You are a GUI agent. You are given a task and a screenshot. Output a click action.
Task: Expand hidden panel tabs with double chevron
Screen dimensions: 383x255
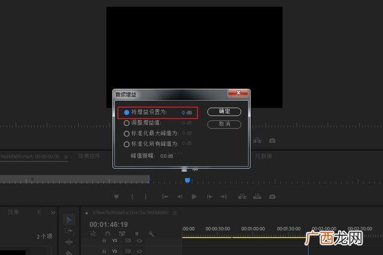point(53,213)
